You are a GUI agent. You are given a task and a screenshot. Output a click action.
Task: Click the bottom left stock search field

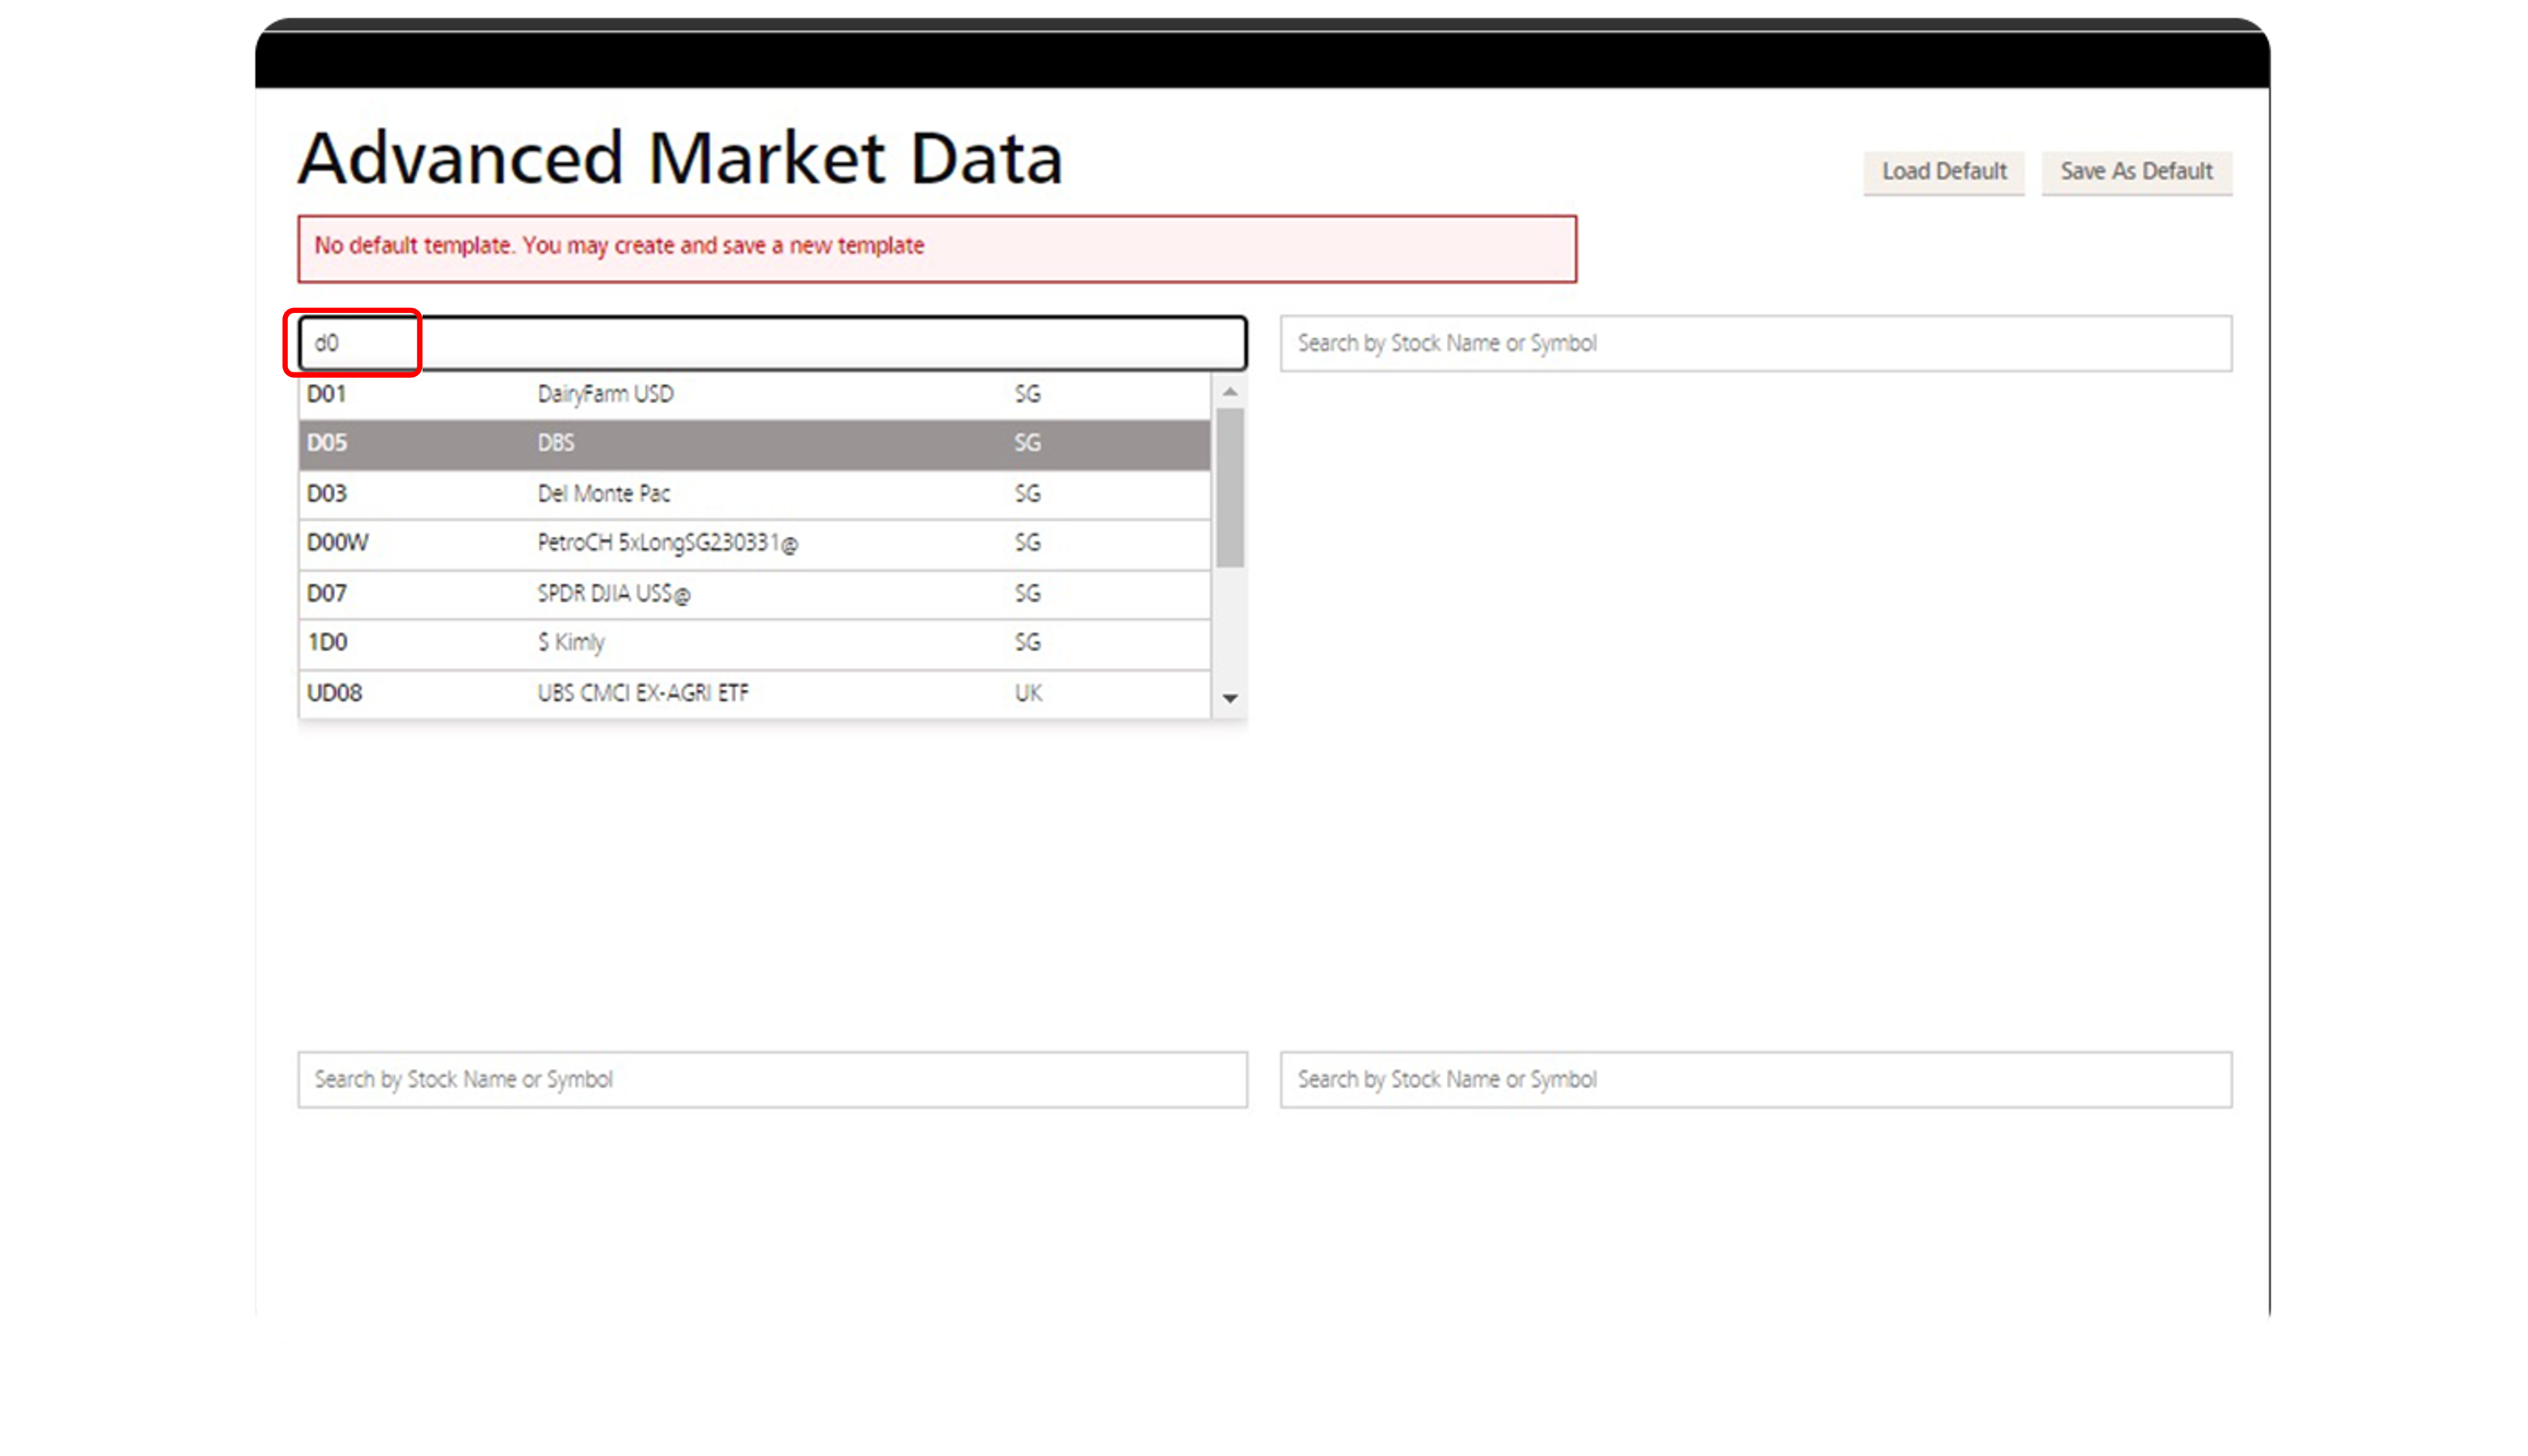(772, 1079)
